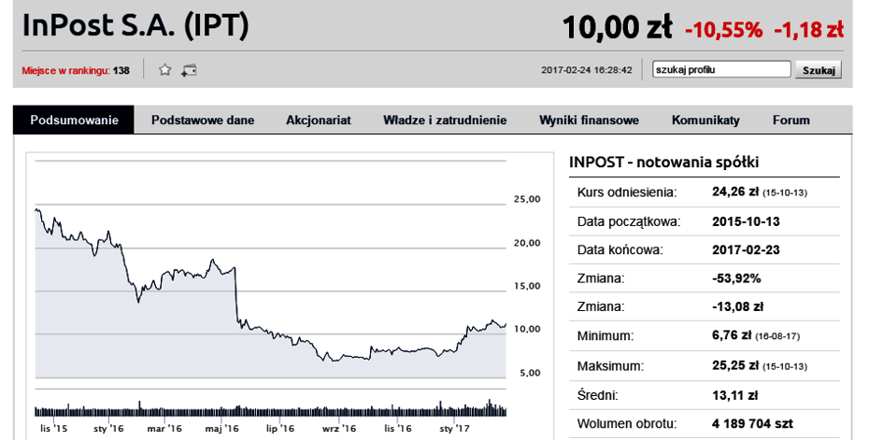Click 'INPOST - notowania spółki' heading
Image resolution: width=883 pixels, height=440 pixels.
click(x=664, y=163)
